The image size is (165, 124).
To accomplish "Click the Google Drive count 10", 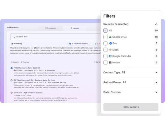I will tap(156, 37).
